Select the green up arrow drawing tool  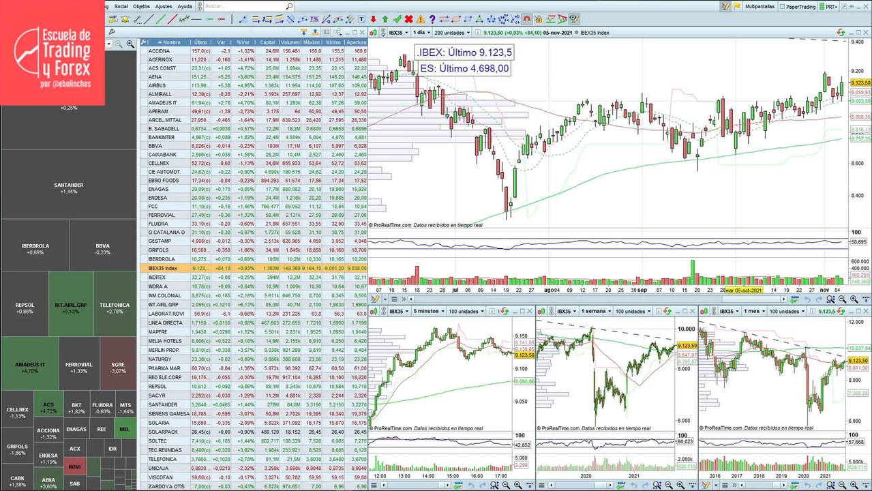pyautogui.click(x=385, y=20)
